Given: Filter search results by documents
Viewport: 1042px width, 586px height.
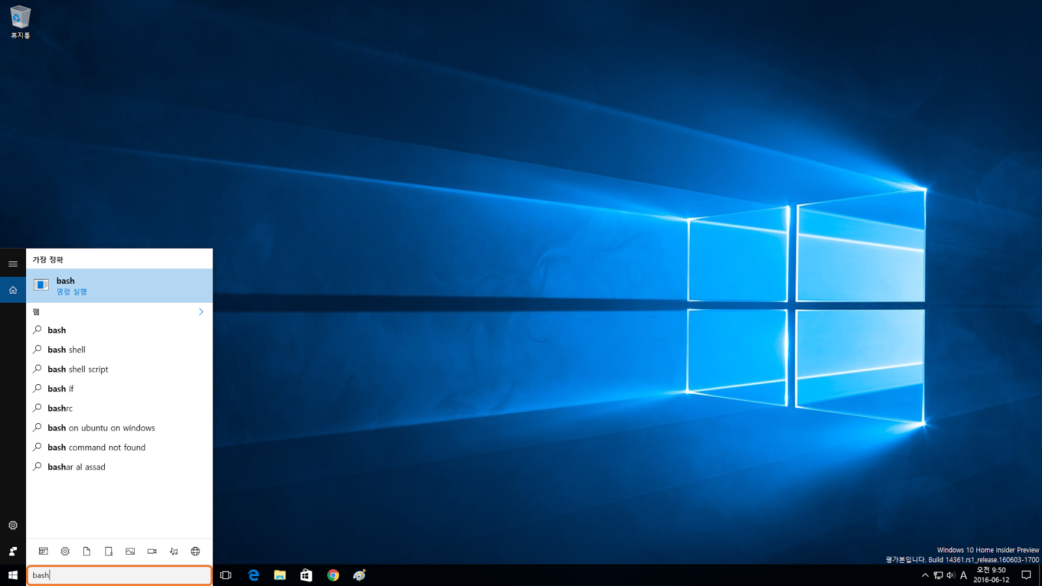Looking at the screenshot, I should click(x=87, y=551).
